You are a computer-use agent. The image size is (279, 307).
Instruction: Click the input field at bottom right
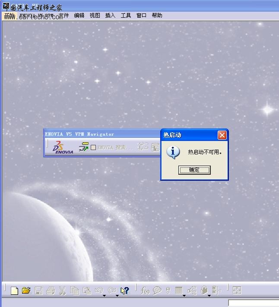(254, 303)
